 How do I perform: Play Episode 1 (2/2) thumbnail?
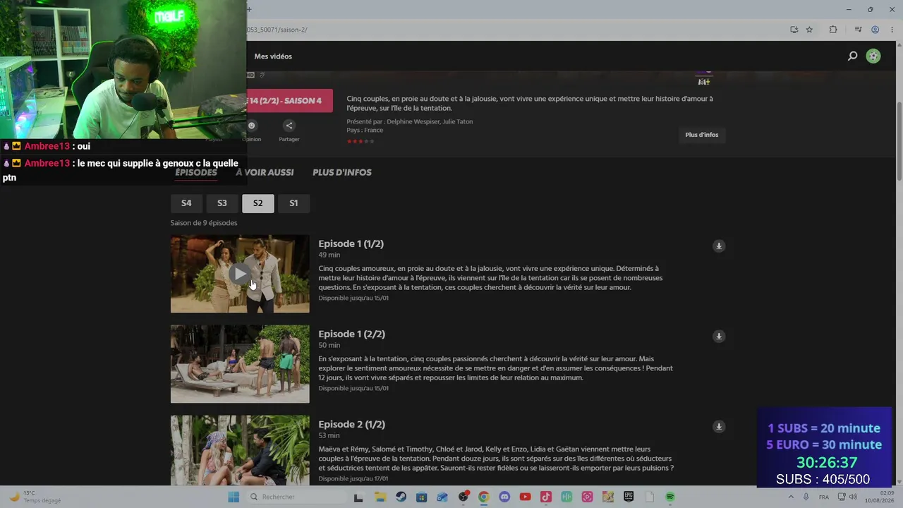[x=240, y=364]
